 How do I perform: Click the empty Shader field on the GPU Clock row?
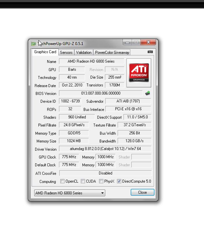[141, 157]
